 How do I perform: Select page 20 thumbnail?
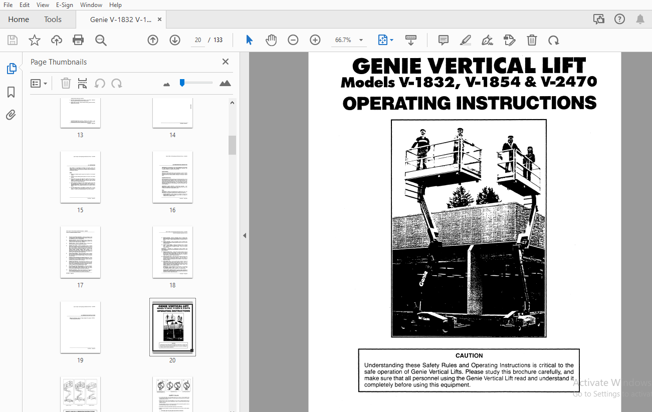tap(172, 327)
